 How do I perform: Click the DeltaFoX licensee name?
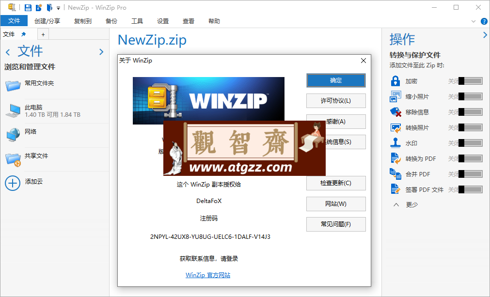(209, 201)
